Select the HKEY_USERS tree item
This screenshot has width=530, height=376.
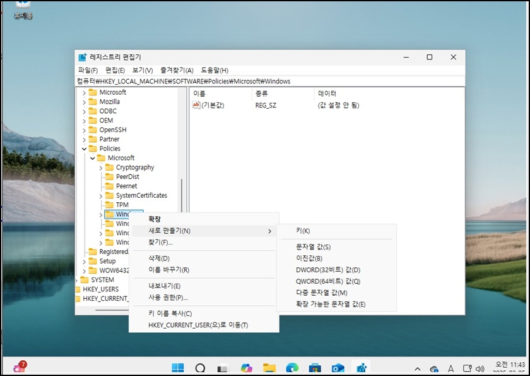pyautogui.click(x=101, y=289)
